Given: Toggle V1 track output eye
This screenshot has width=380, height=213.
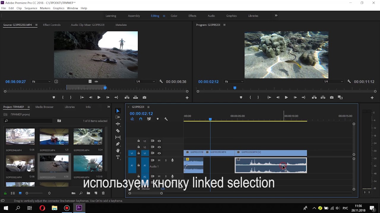Looking at the screenshot, I should (159, 153).
